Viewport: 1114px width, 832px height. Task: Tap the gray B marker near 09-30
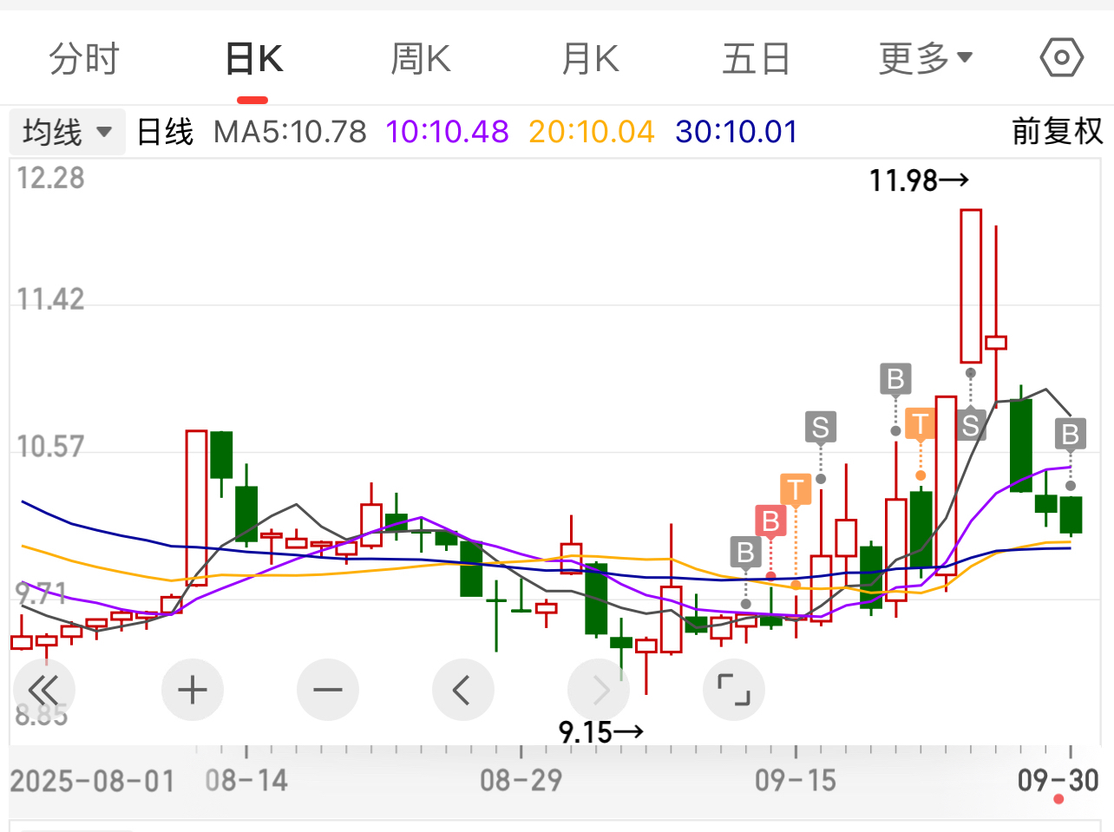[1071, 433]
